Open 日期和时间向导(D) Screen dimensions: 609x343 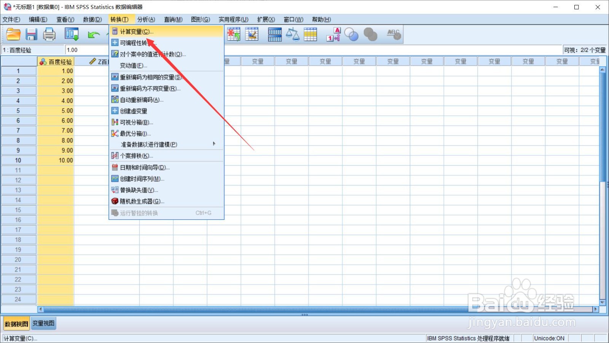pyautogui.click(x=166, y=168)
